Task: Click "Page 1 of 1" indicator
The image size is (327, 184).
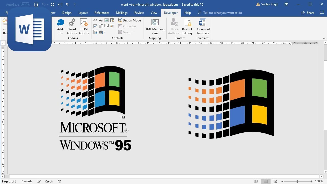Action: pos(9,181)
